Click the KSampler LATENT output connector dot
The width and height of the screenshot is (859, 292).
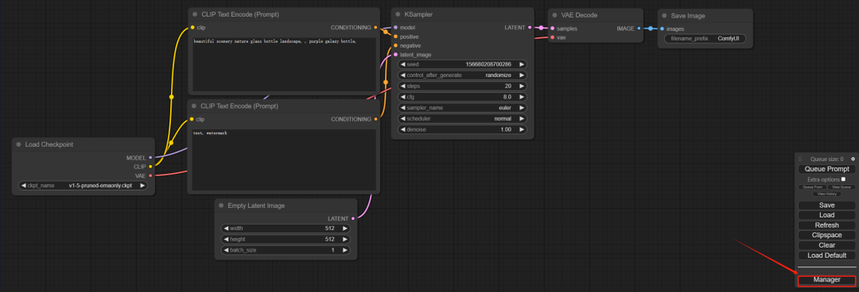[529, 27]
